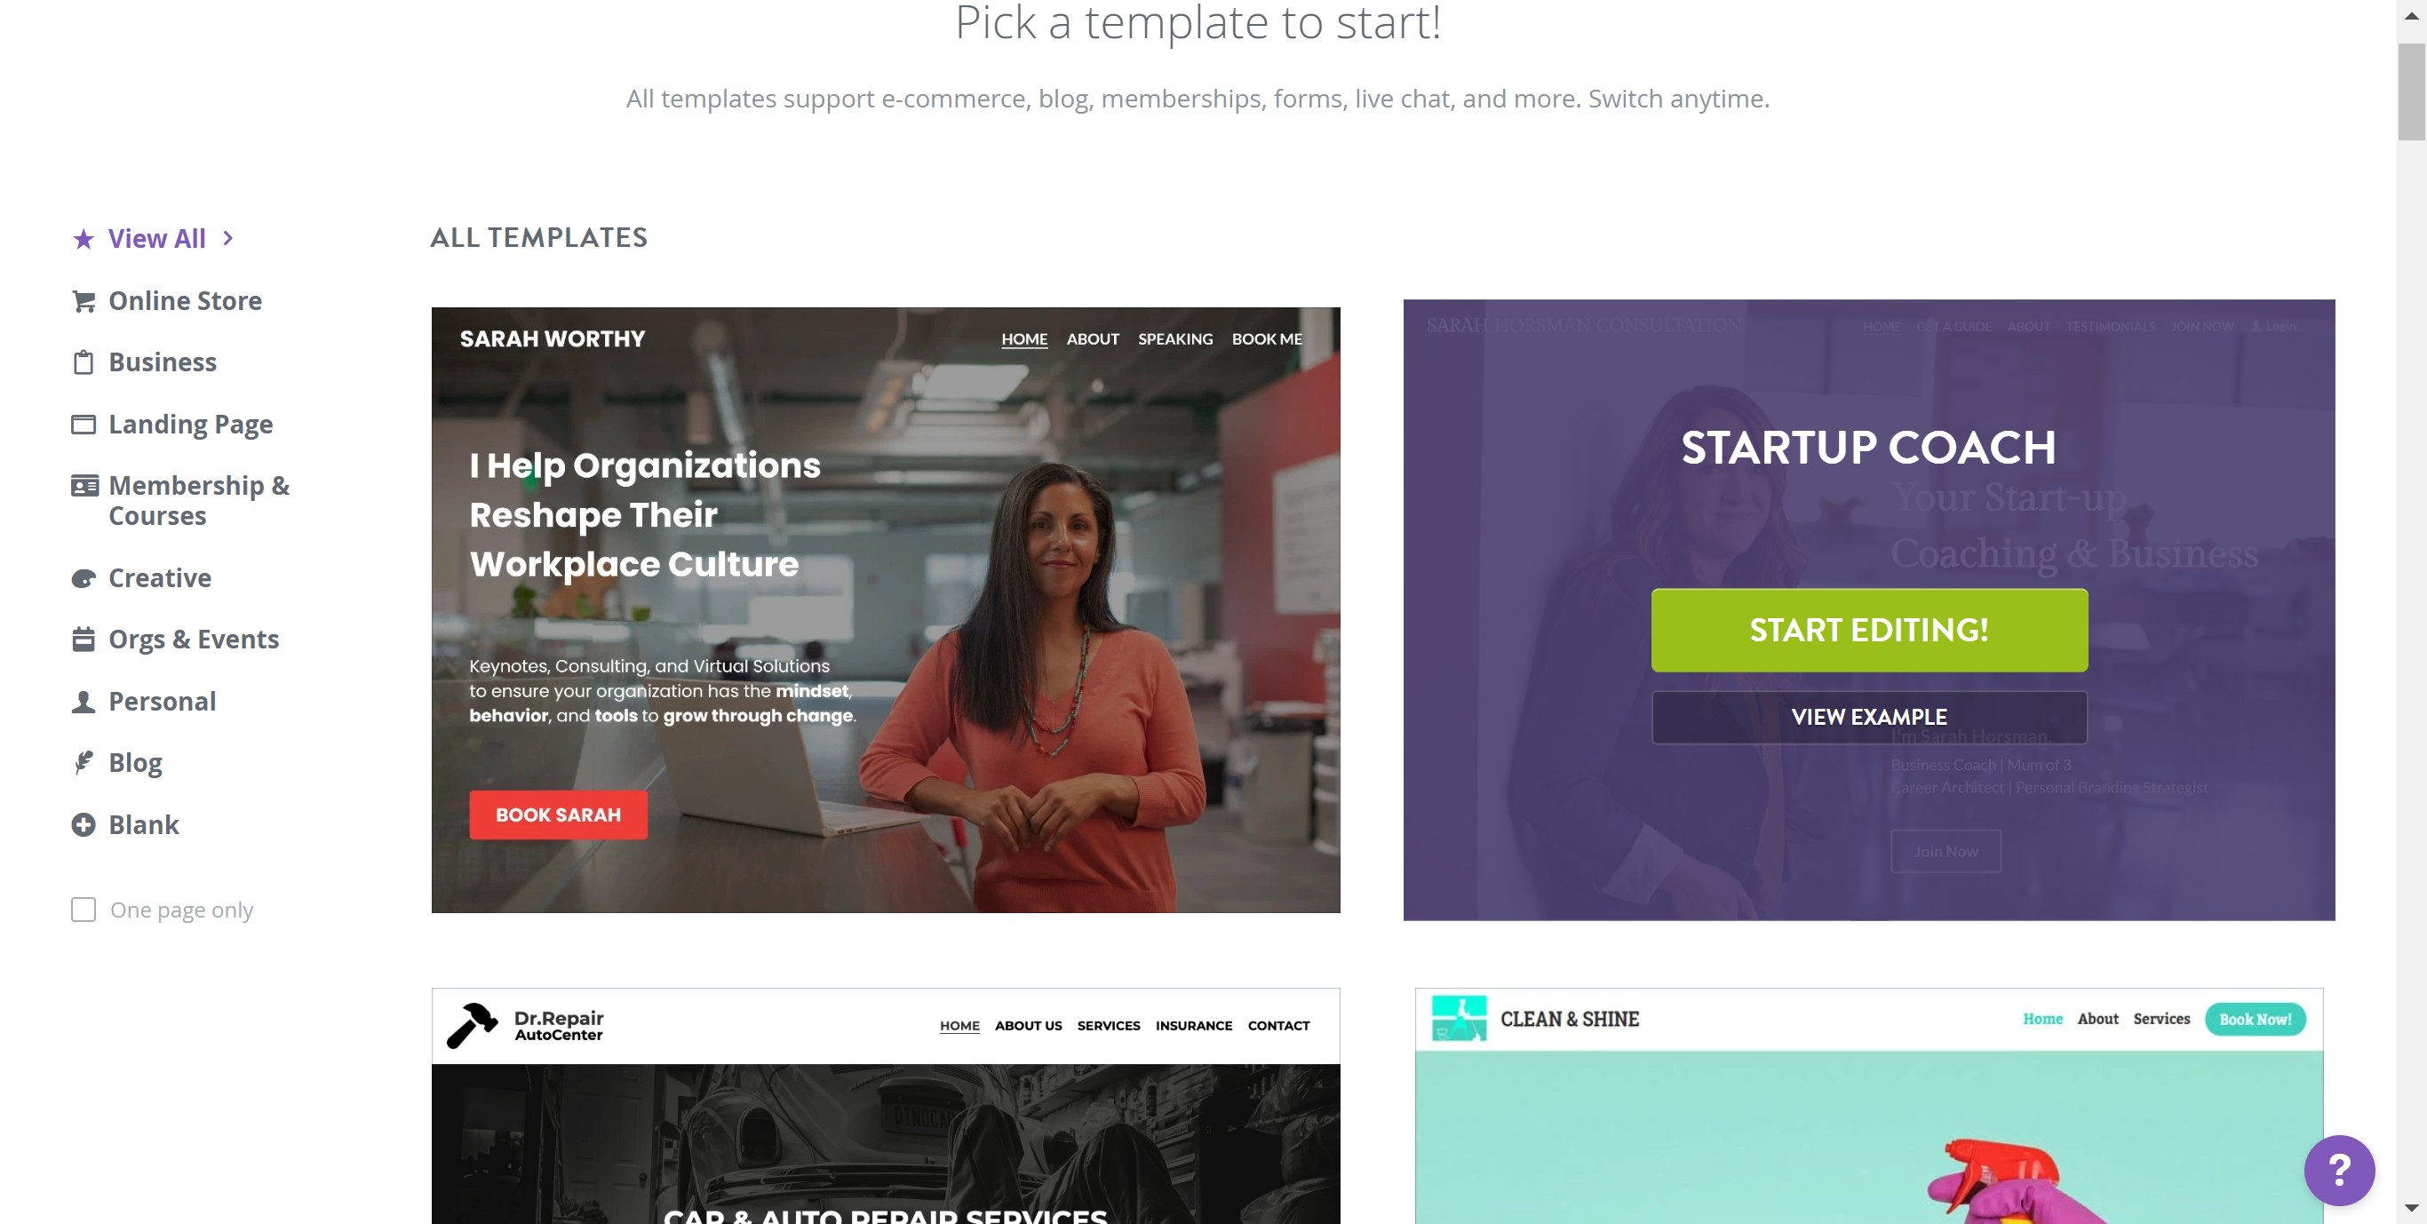Click the page scrollbar down arrow
Screen dimensions: 2427x1224
coord(2411,1209)
